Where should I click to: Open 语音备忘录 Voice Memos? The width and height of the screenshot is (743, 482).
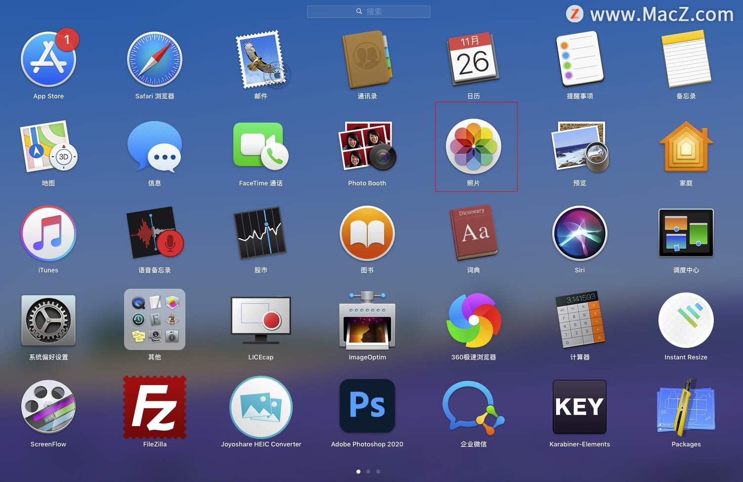pos(155,233)
